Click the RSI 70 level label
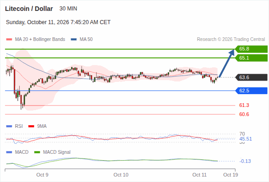Screen dimensions: 269x182 (242, 134)
